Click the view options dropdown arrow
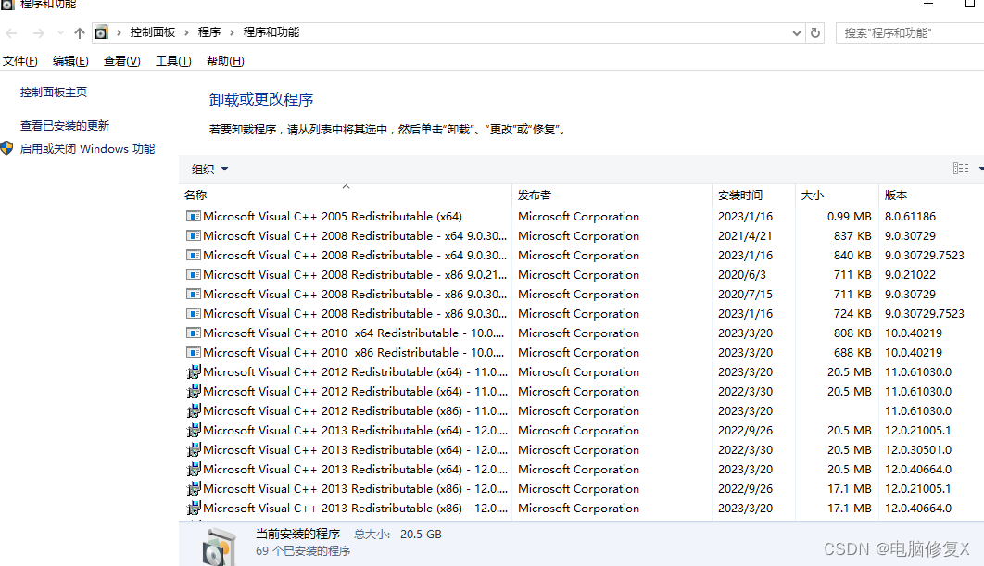The height and width of the screenshot is (566, 984). pyautogui.click(x=980, y=169)
